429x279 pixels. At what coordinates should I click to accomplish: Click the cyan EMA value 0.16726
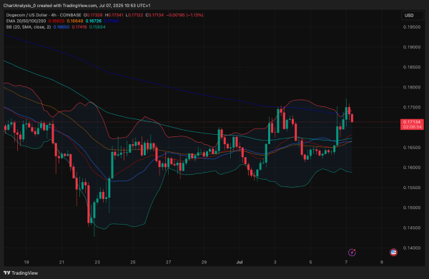point(94,21)
